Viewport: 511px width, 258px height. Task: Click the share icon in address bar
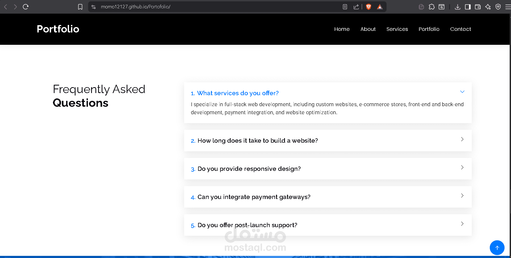356,7
